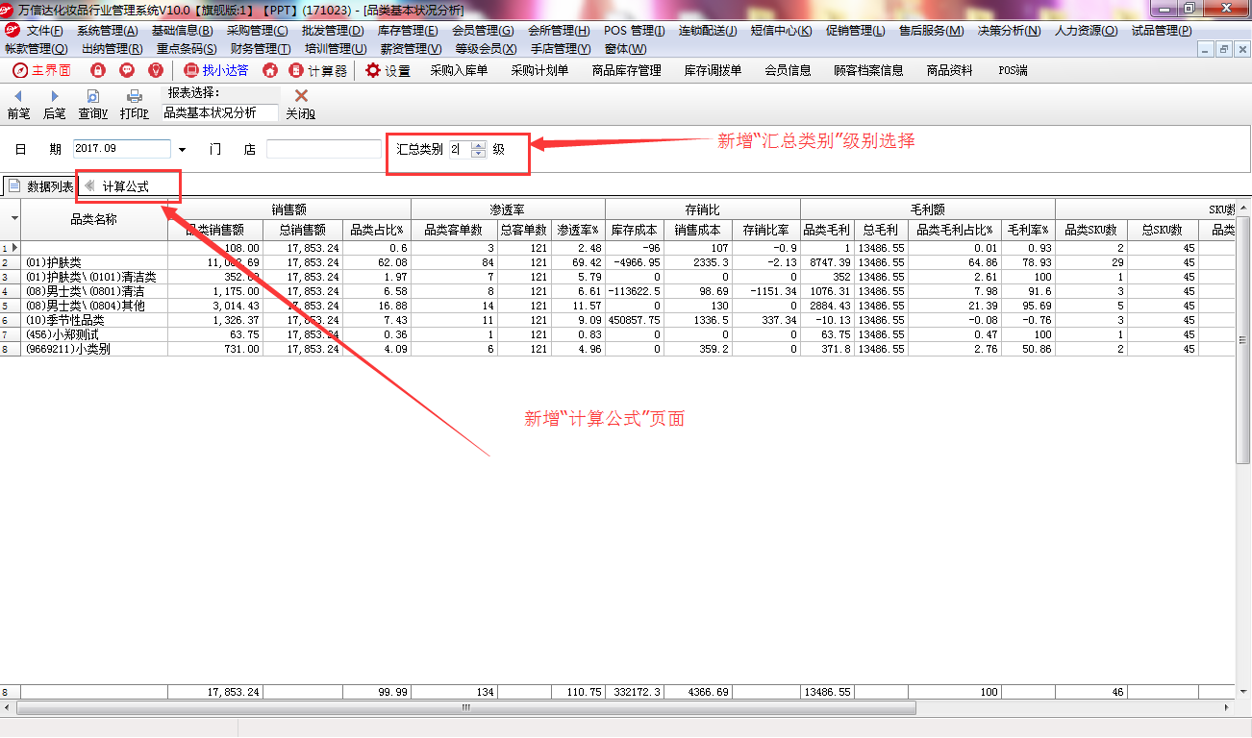Open the 采购管理 menu

[x=258, y=31]
